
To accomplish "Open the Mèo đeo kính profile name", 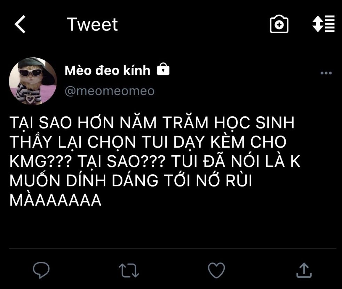I will point(107,71).
